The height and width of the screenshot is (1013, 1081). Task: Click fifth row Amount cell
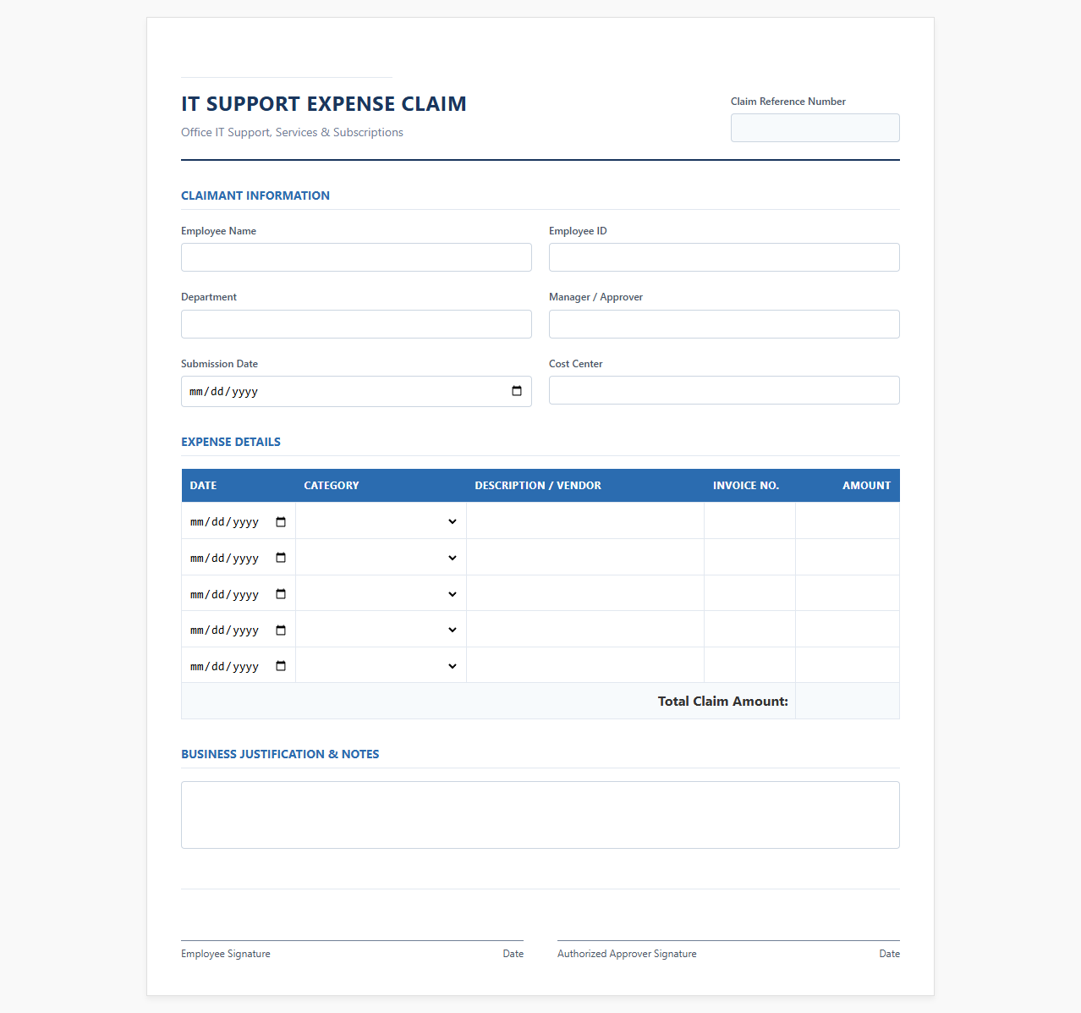(848, 666)
